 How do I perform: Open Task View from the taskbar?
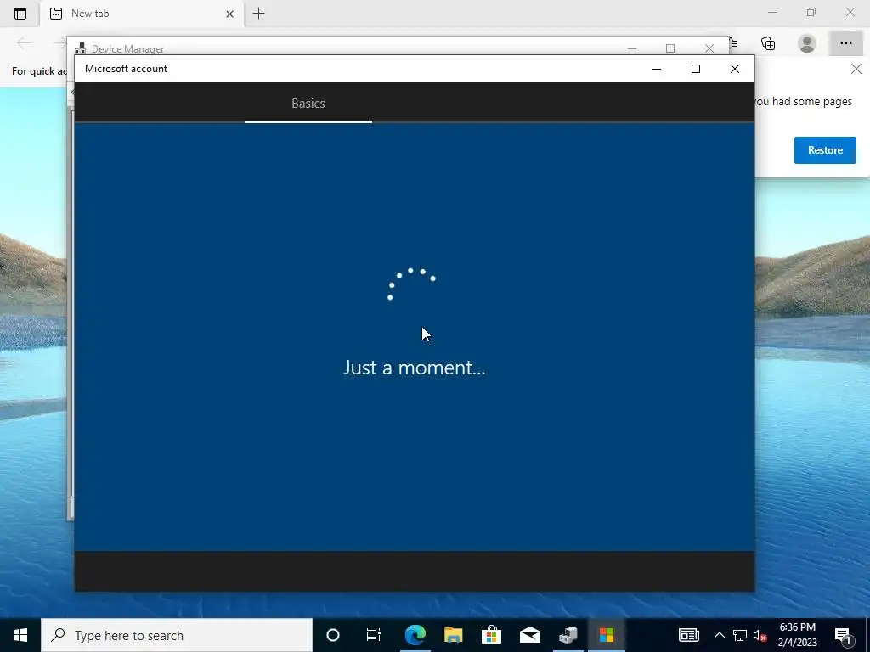coord(374,635)
